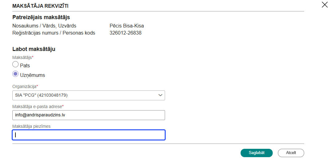Click the SIA "PCG" (42103048179) selected value

tap(41, 95)
